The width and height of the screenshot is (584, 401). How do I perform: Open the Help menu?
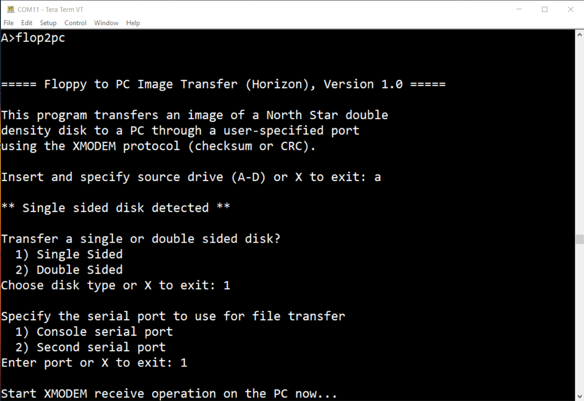(133, 23)
